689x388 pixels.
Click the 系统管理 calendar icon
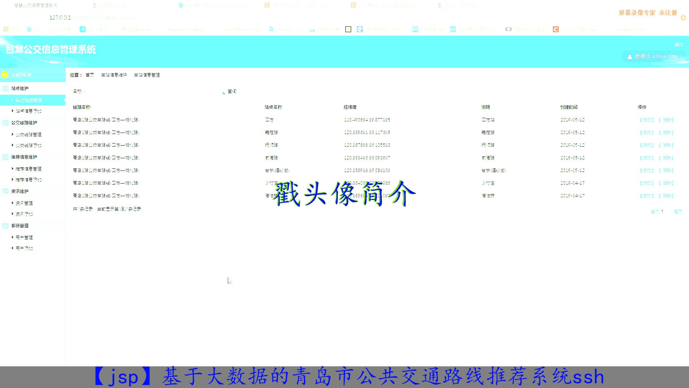click(x=5, y=226)
